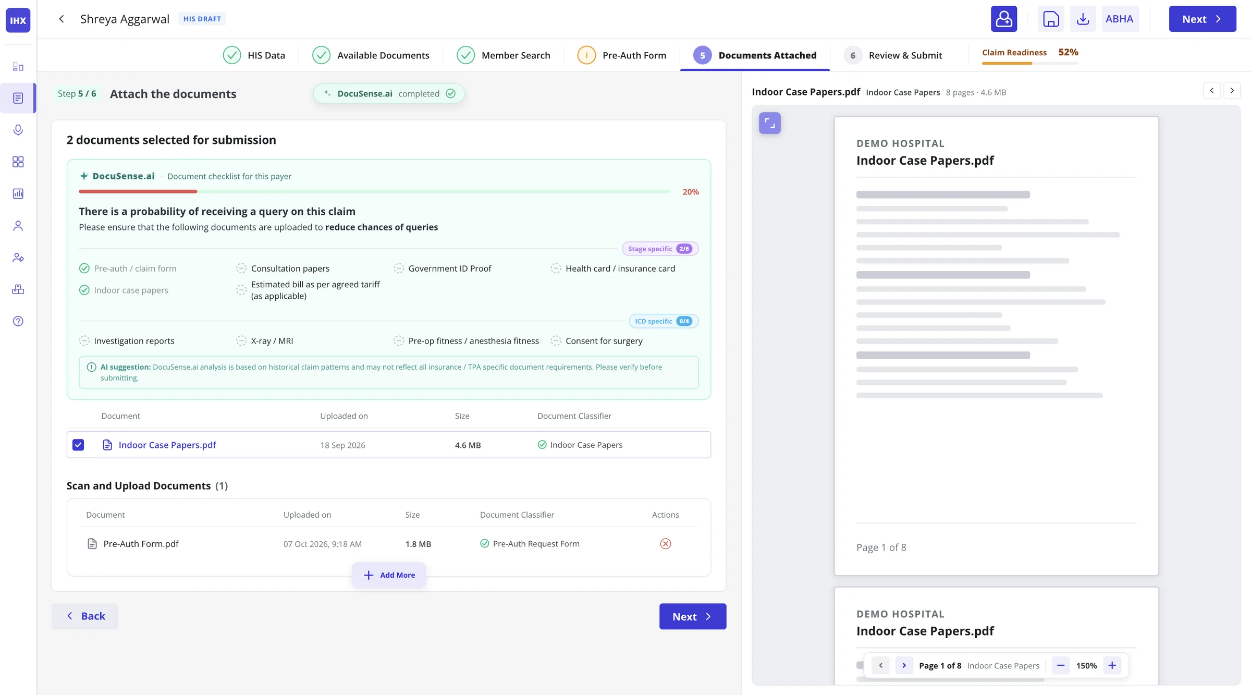This screenshot has width=1251, height=695.
Task: Open the Indoor Case Papers.pdf link
Action: pos(167,445)
